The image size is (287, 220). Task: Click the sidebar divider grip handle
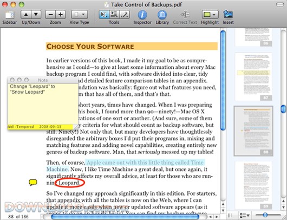(230, 215)
